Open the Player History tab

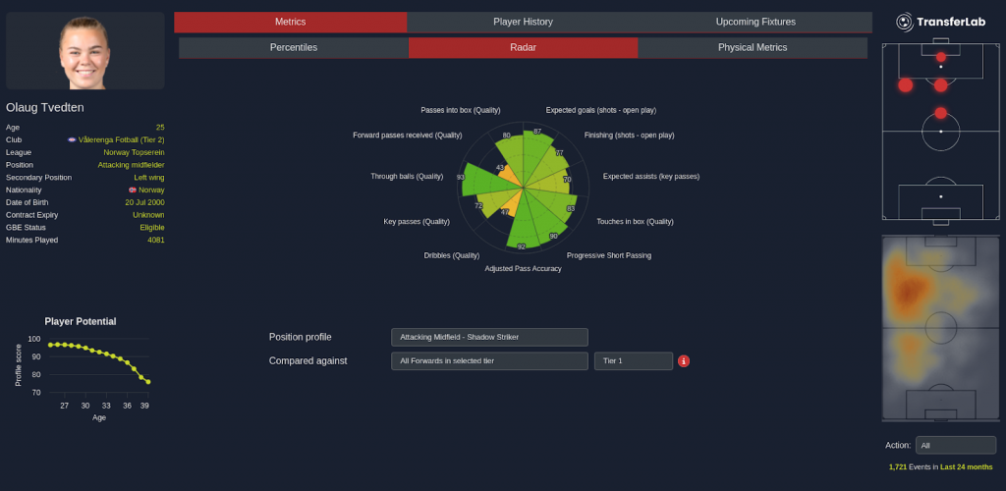point(523,22)
